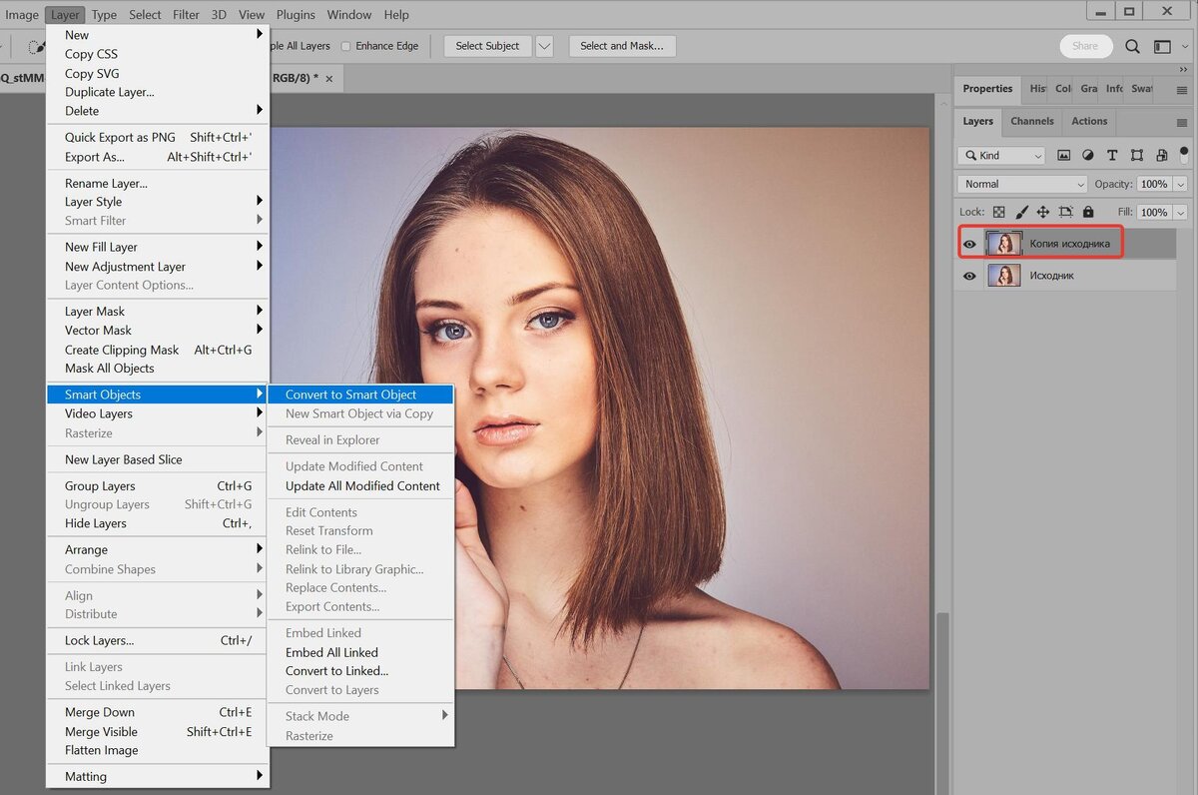The height and width of the screenshot is (795, 1198).
Task: Click the Исходник layer thumbnail
Action: coord(1003,276)
